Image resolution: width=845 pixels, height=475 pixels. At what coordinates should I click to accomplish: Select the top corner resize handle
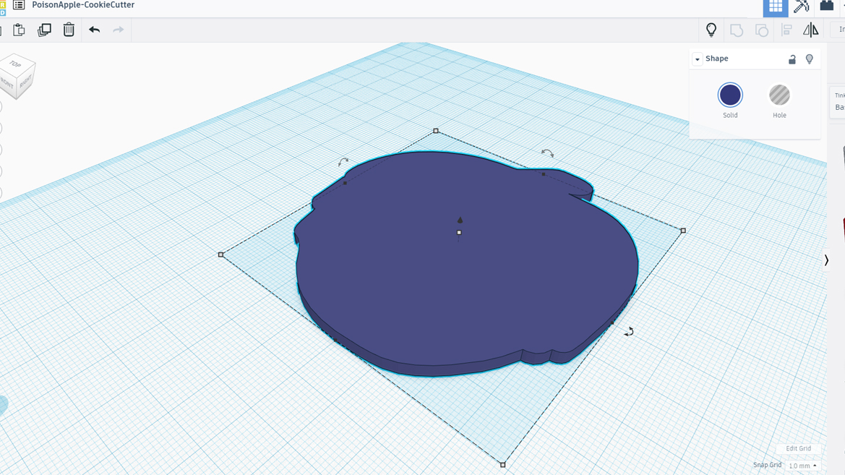click(x=436, y=131)
